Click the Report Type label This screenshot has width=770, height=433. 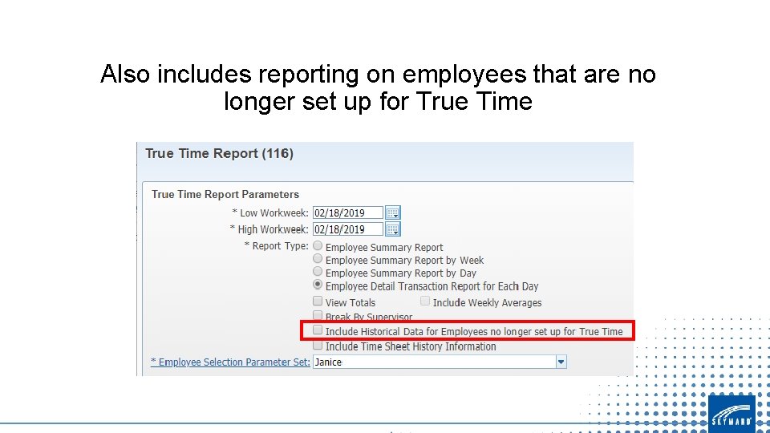click(x=277, y=245)
